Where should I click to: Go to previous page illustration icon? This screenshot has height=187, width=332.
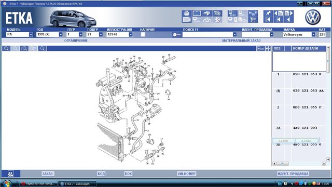point(279,13)
